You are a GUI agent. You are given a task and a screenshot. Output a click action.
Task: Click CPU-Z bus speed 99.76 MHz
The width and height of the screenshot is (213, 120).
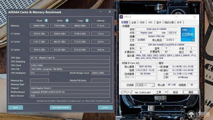click(145, 74)
